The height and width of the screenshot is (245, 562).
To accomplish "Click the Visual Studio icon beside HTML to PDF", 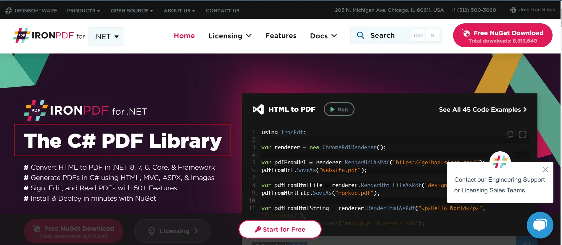I will click(x=258, y=109).
